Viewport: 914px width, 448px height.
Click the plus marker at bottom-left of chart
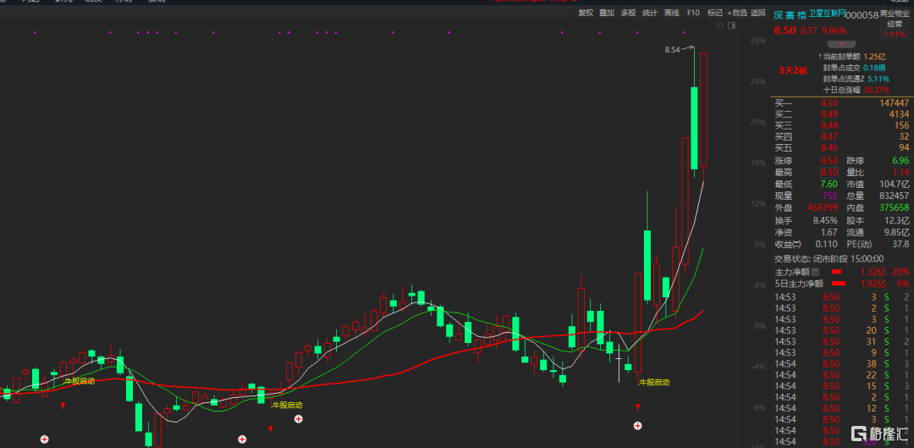[x=44, y=439]
